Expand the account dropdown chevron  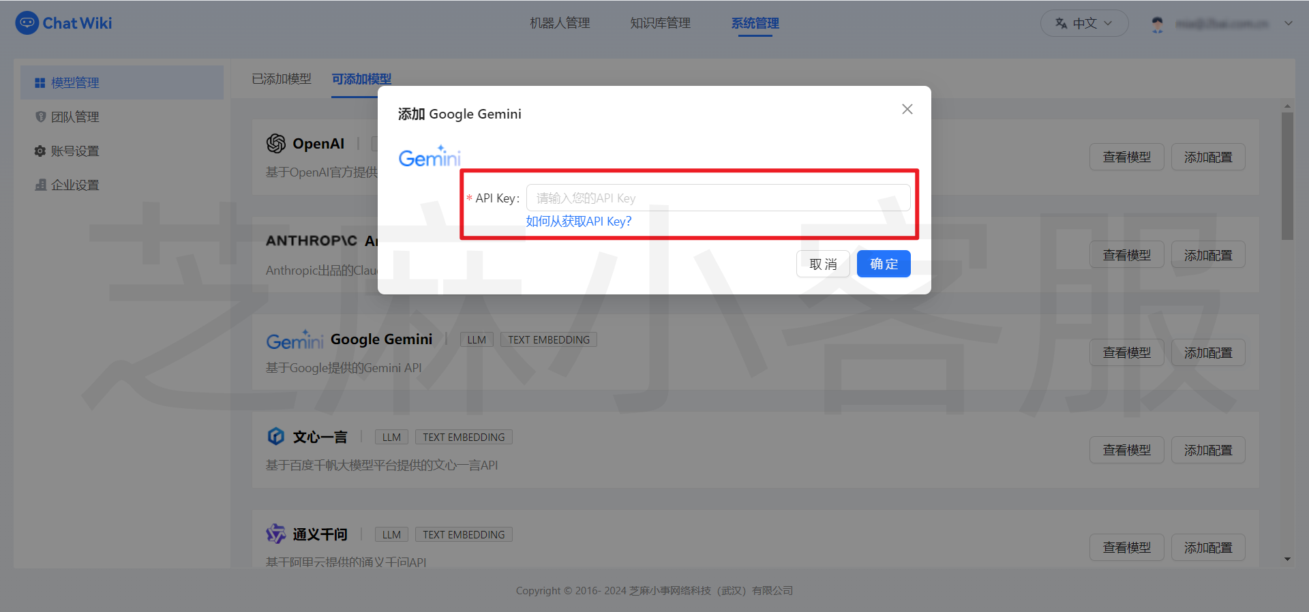tap(1288, 23)
